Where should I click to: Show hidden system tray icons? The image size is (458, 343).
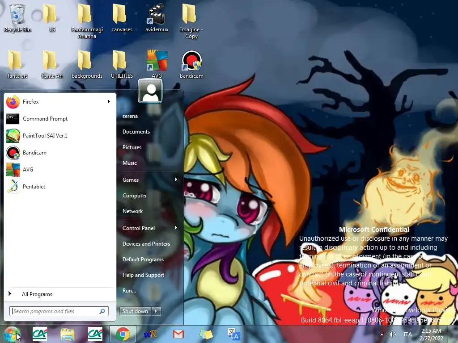(382, 335)
